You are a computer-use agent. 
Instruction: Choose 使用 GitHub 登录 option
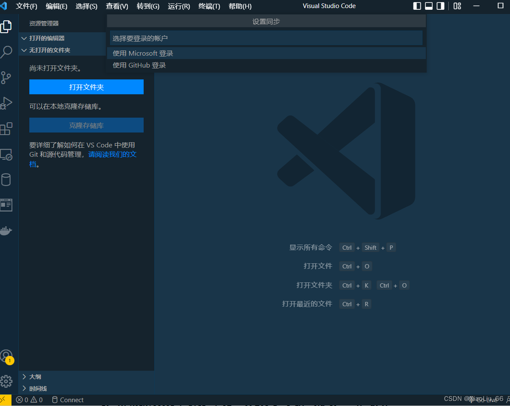coord(266,65)
